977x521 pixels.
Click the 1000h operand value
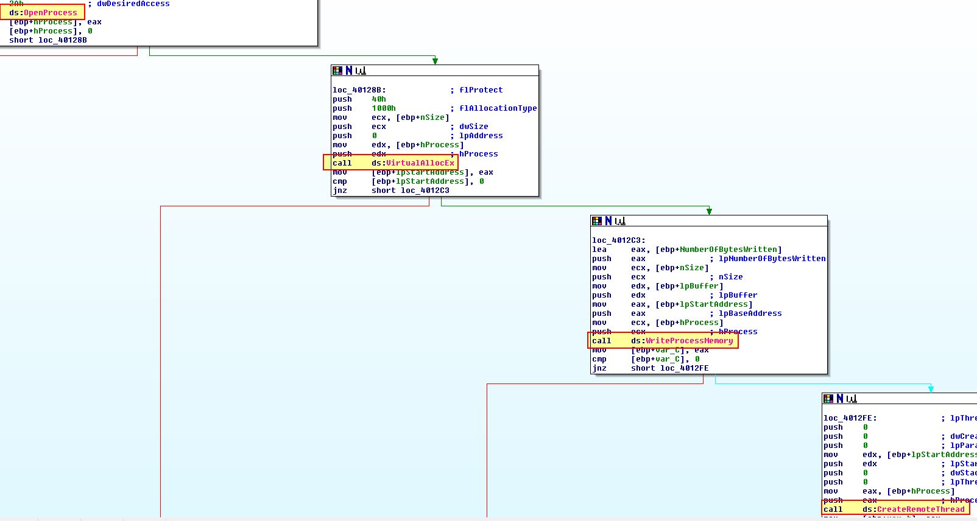[383, 108]
